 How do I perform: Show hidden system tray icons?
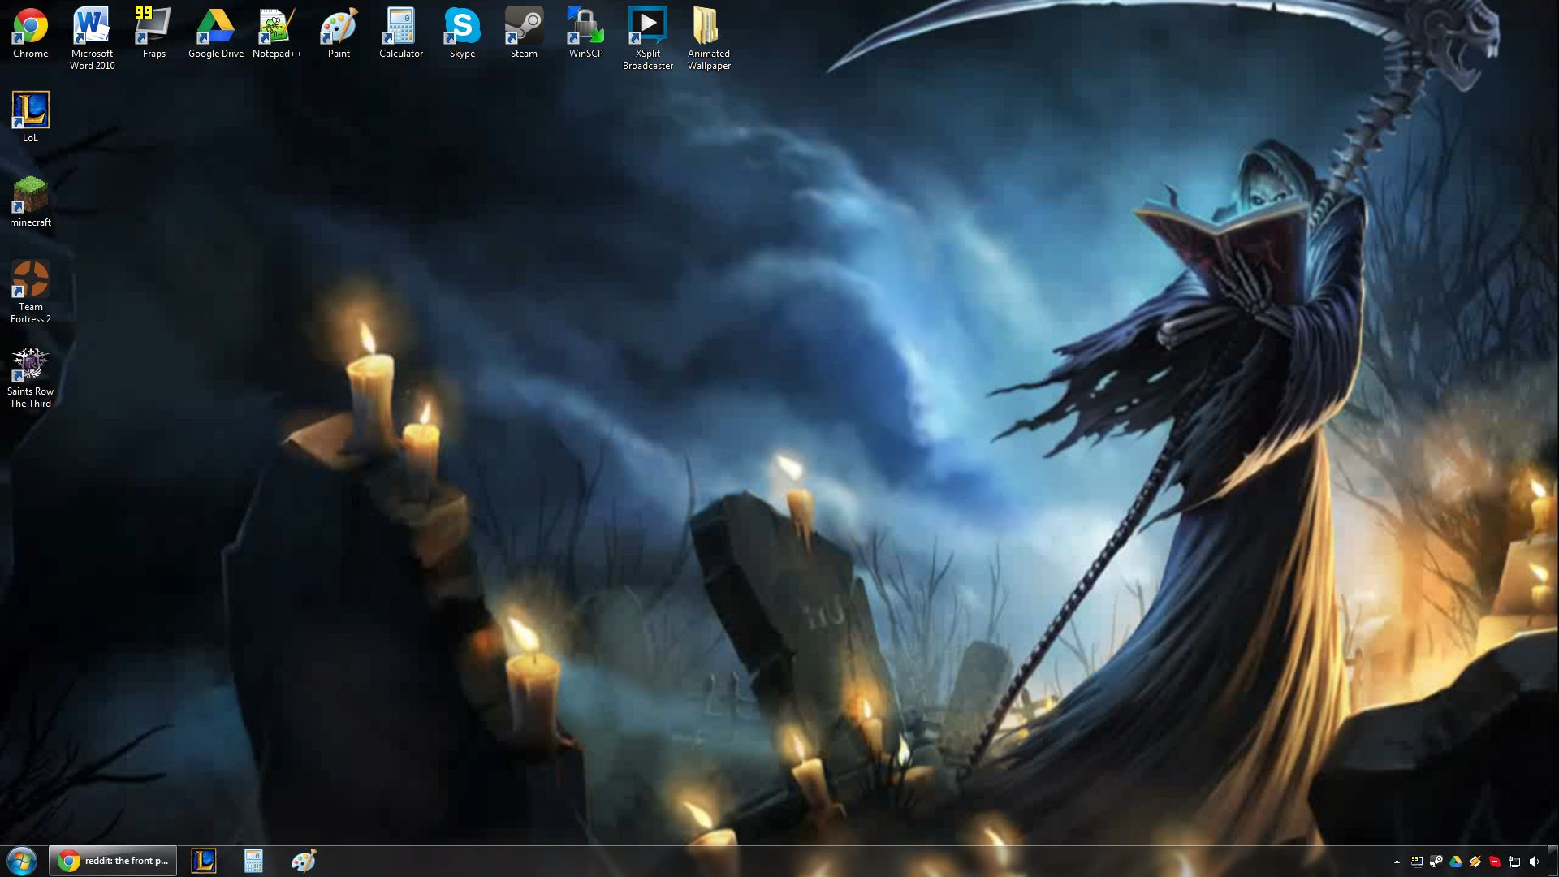pos(1397,861)
